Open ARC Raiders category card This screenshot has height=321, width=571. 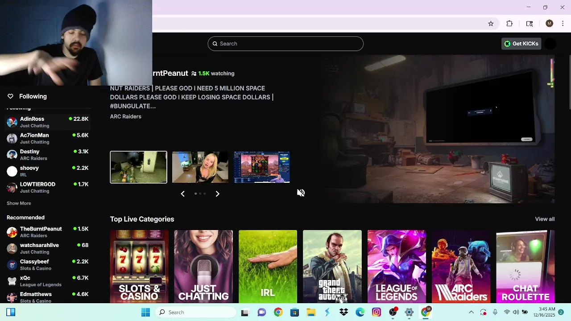pyautogui.click(x=461, y=267)
